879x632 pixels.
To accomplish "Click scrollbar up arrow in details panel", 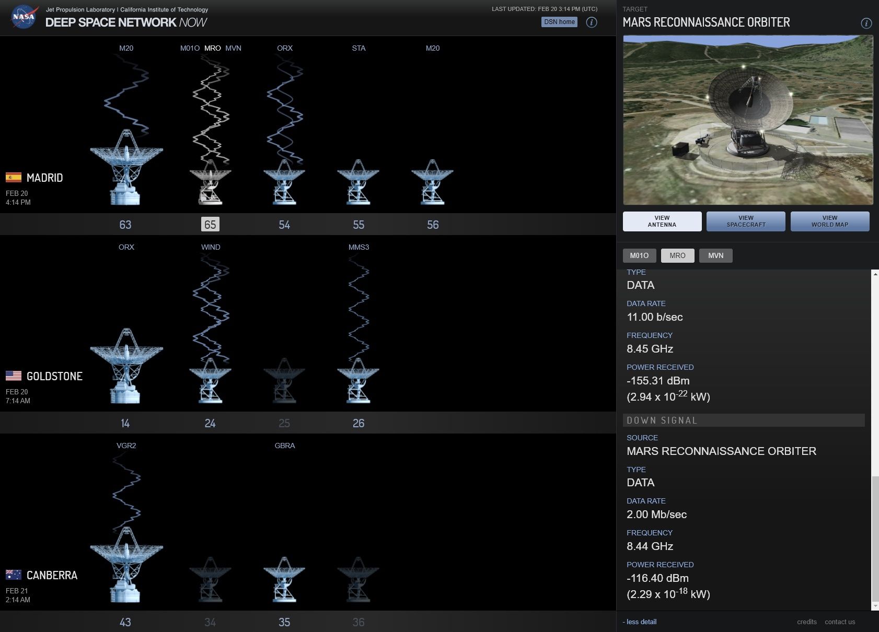I will 875,274.
